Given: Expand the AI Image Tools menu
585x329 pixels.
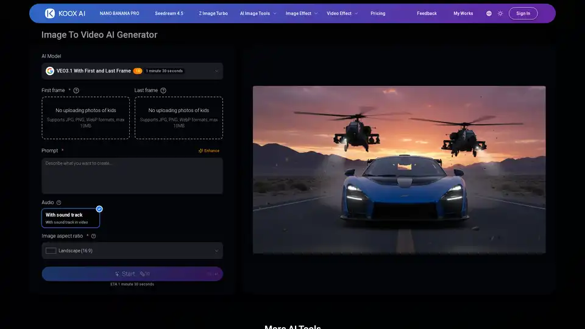Looking at the screenshot, I should [258, 13].
